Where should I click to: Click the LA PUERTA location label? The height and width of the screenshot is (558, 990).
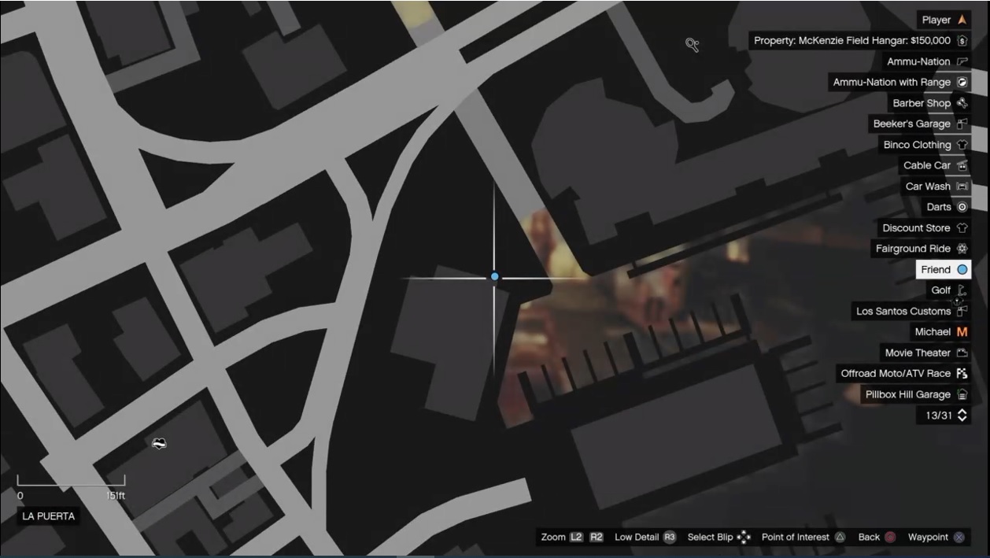pyautogui.click(x=49, y=516)
